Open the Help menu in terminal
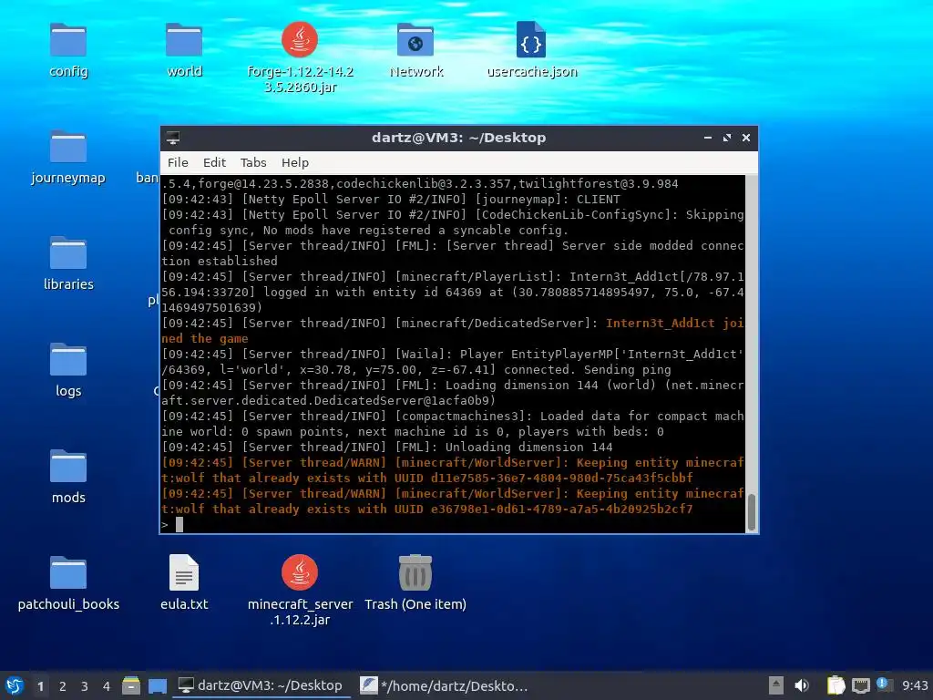This screenshot has width=933, height=700. pyautogui.click(x=294, y=162)
